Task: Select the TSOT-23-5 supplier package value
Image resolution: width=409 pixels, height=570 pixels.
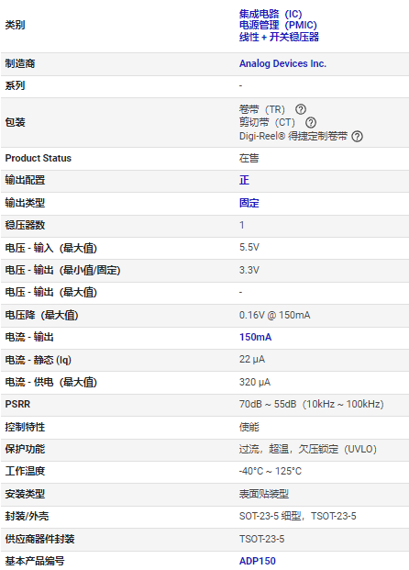Action: pyautogui.click(x=261, y=539)
